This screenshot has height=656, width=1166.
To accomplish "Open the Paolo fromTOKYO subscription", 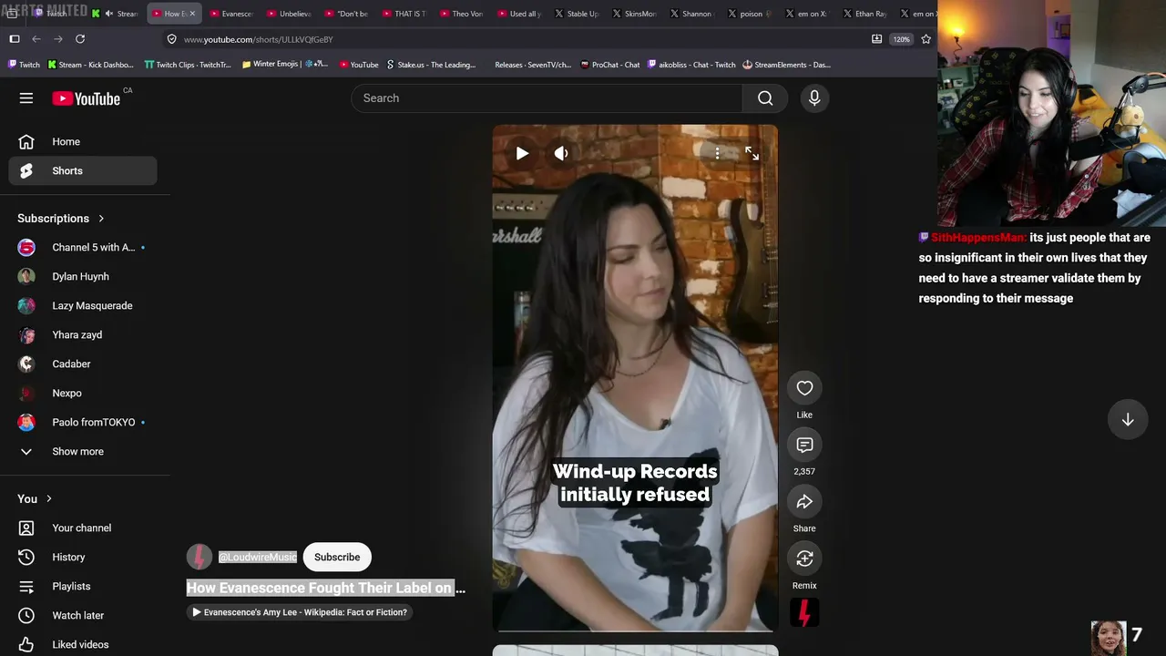I will click(83, 423).
